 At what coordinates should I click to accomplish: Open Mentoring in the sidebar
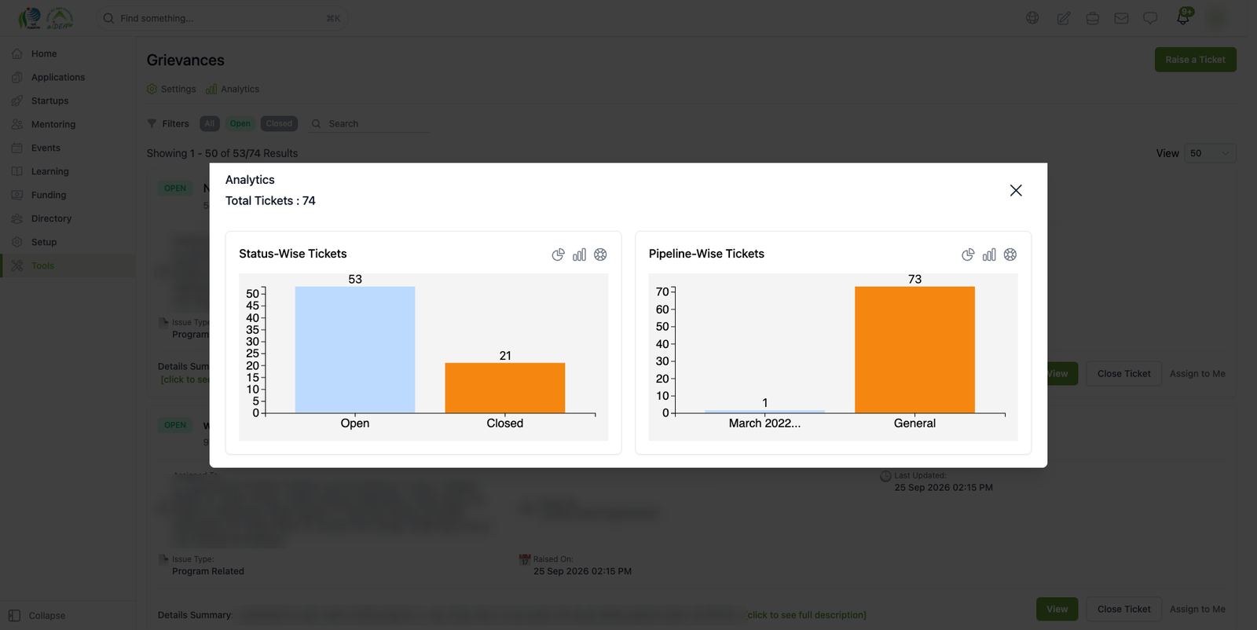tap(68, 124)
